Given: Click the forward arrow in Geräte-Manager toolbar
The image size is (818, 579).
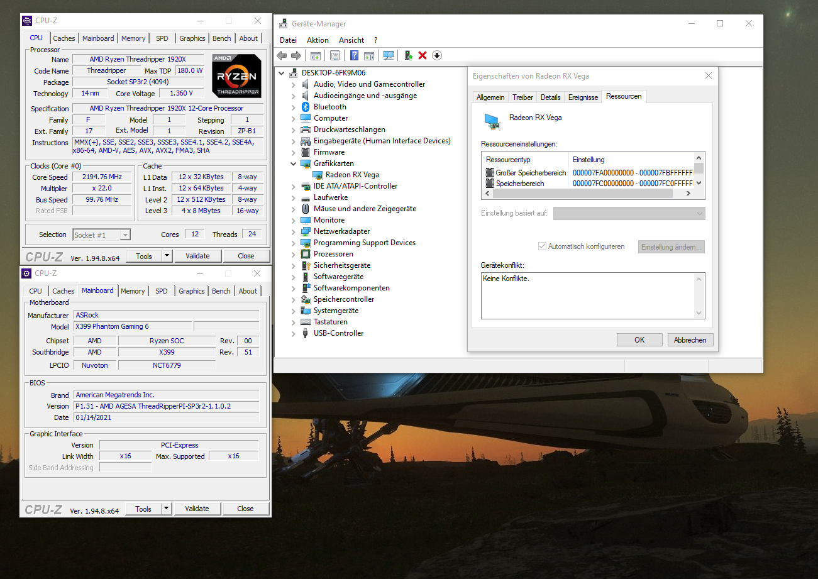Looking at the screenshot, I should coord(296,55).
